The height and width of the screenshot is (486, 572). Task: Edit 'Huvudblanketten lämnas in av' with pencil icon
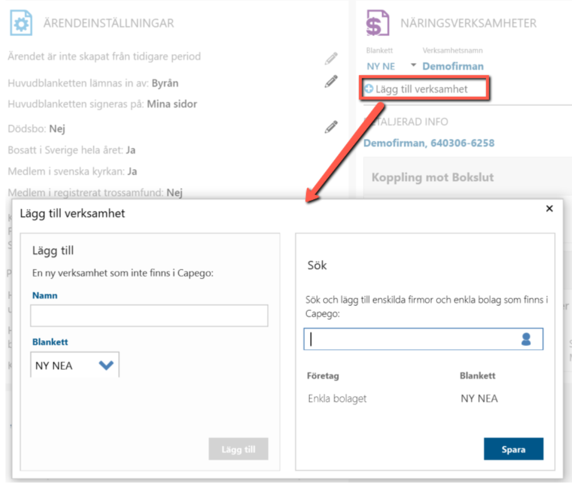(x=331, y=82)
